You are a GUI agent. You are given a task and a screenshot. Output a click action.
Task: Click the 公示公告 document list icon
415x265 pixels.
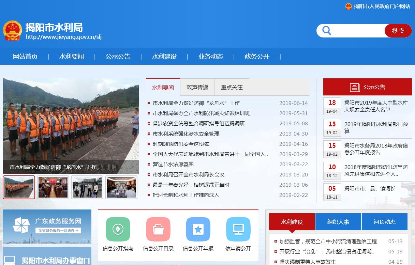point(355,87)
